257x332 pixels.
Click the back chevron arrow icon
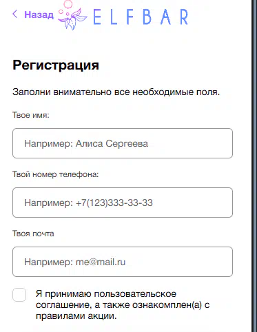click(x=15, y=14)
